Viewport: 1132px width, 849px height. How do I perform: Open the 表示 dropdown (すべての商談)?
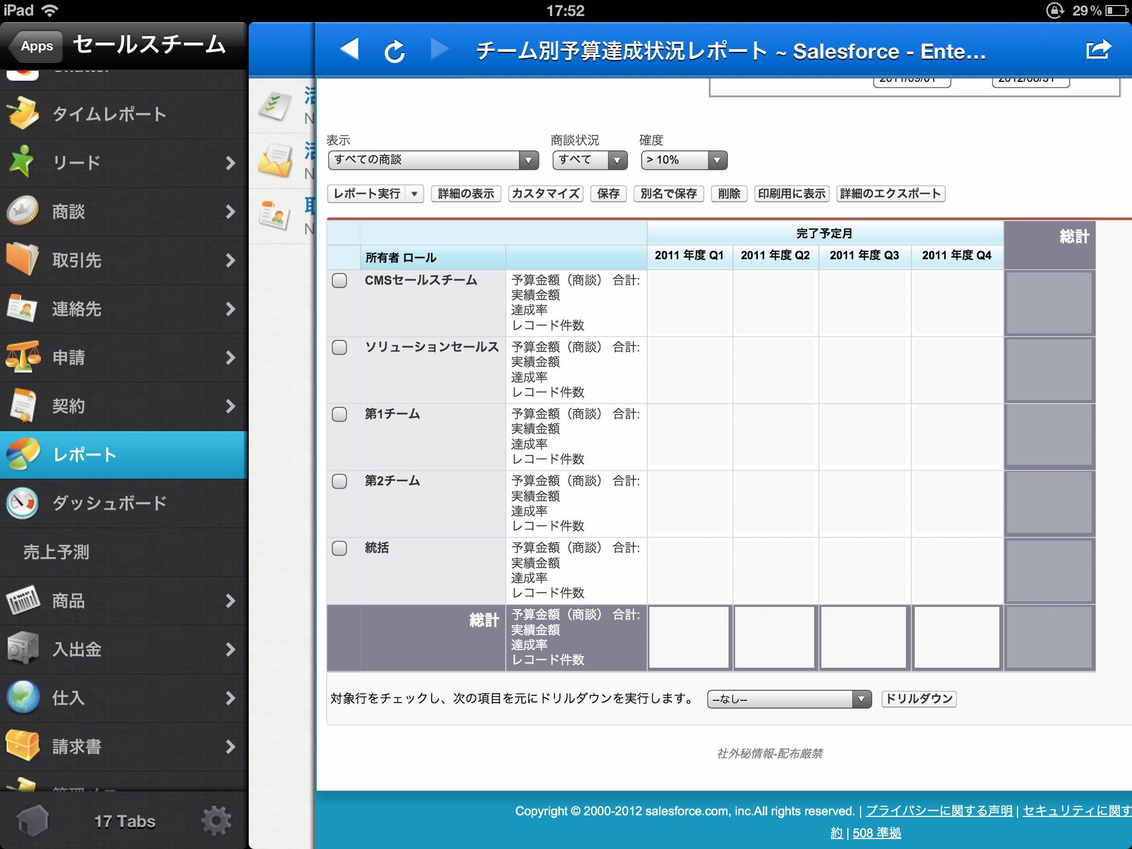click(433, 160)
